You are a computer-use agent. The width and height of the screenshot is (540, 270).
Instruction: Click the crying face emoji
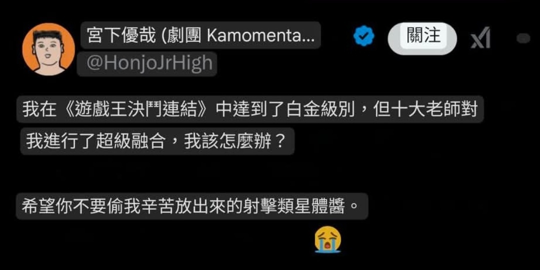coord(327,240)
